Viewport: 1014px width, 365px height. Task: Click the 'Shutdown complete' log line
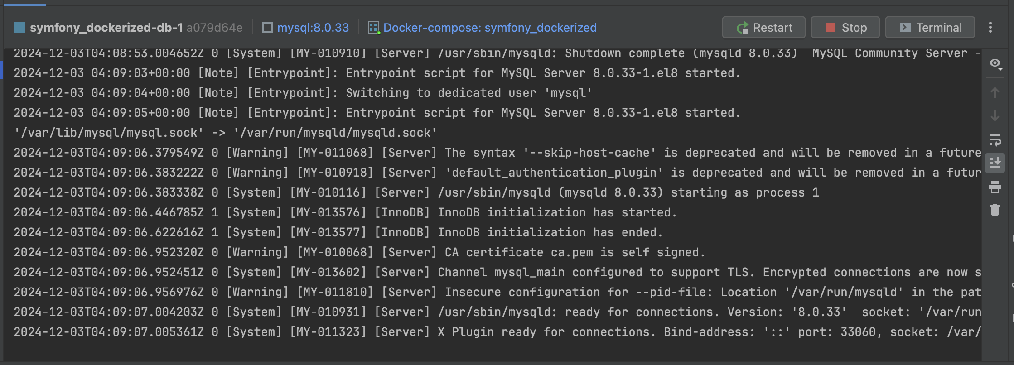pyautogui.click(x=497, y=53)
